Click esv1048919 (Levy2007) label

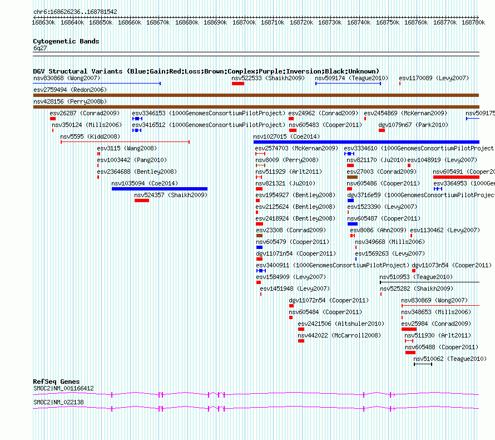[x=442, y=160]
